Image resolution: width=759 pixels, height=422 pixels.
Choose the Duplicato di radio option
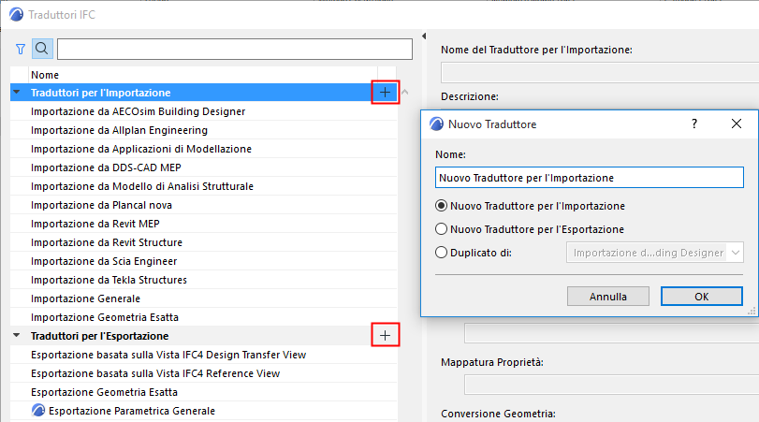[x=442, y=253]
